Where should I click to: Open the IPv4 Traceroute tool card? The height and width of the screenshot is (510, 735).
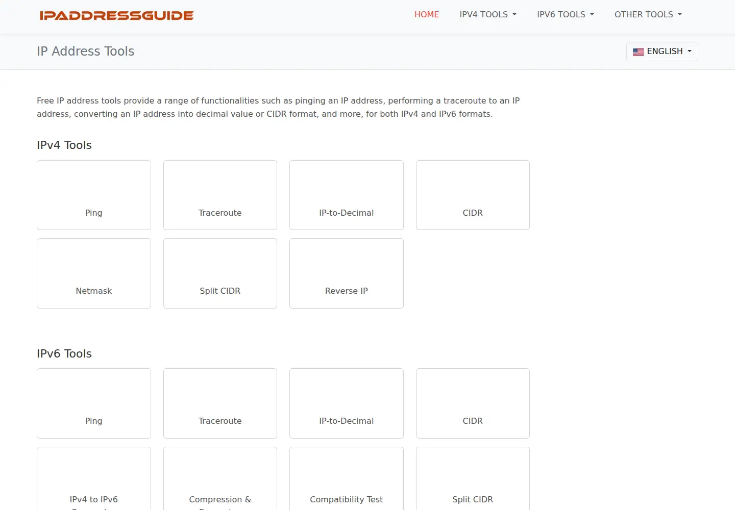pyautogui.click(x=220, y=195)
